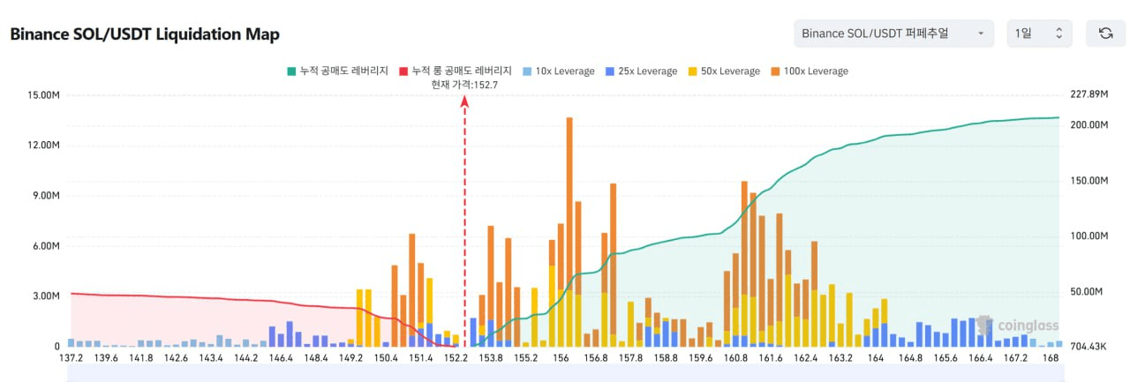
Task: Click the 166.4 price axis label
Action: 981,358
